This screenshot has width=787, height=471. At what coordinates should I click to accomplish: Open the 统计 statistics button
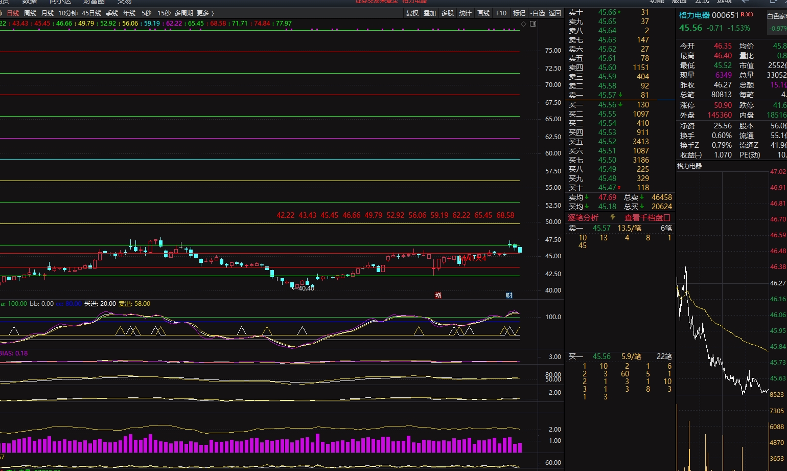466,13
